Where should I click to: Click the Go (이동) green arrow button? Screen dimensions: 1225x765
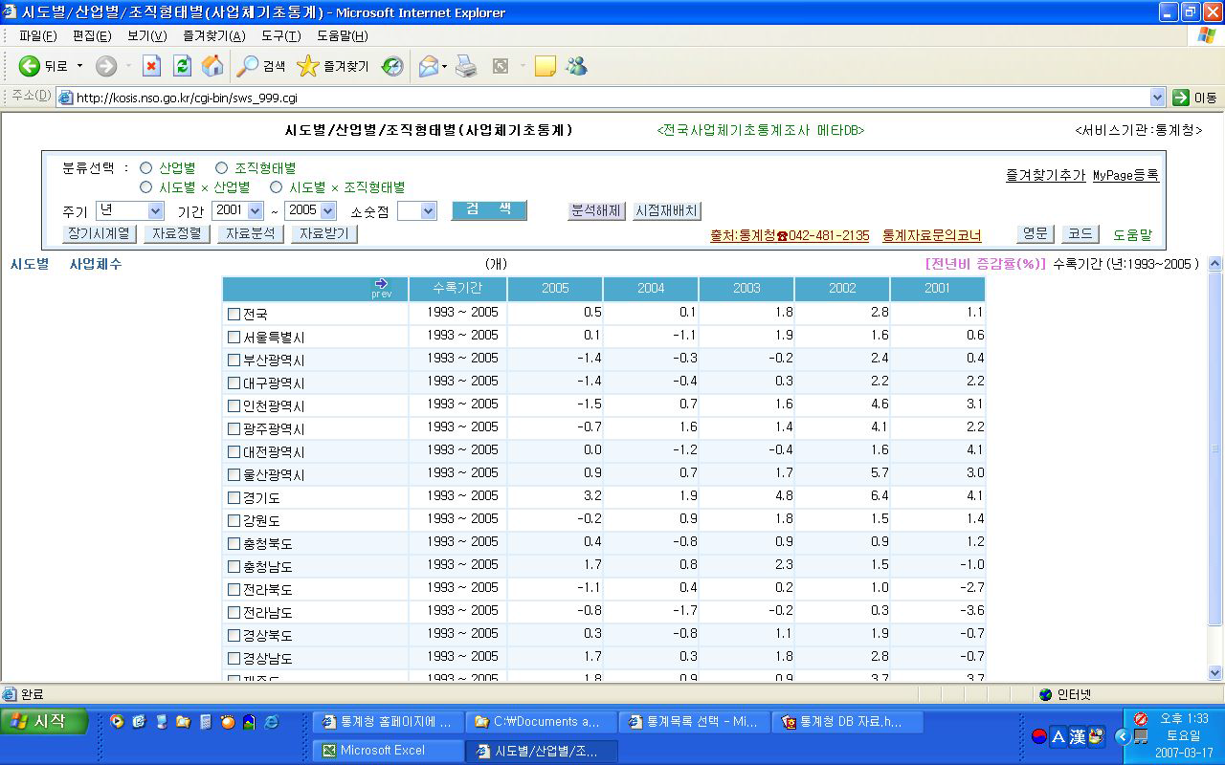[1194, 97]
